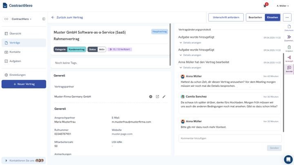Expand the Kontaktieren Sie uns panel
The width and height of the screenshot is (294, 165).
click(x=23, y=161)
